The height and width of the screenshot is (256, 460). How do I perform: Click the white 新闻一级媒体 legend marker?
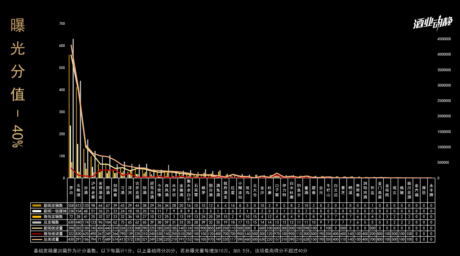(x=37, y=211)
